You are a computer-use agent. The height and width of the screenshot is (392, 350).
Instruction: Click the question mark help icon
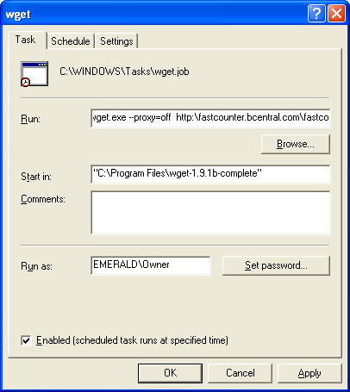(x=316, y=13)
